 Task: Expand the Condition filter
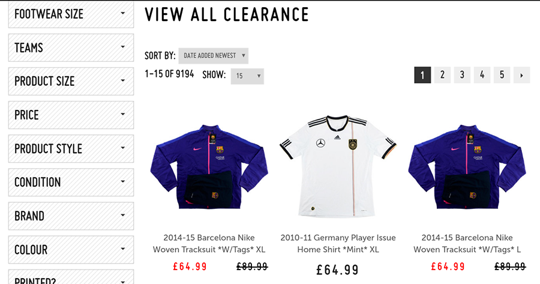click(70, 182)
